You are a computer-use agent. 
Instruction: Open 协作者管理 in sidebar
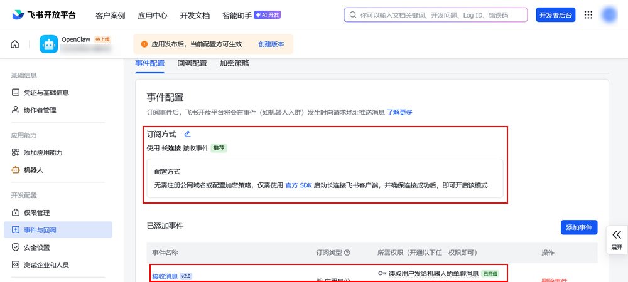[x=40, y=110]
